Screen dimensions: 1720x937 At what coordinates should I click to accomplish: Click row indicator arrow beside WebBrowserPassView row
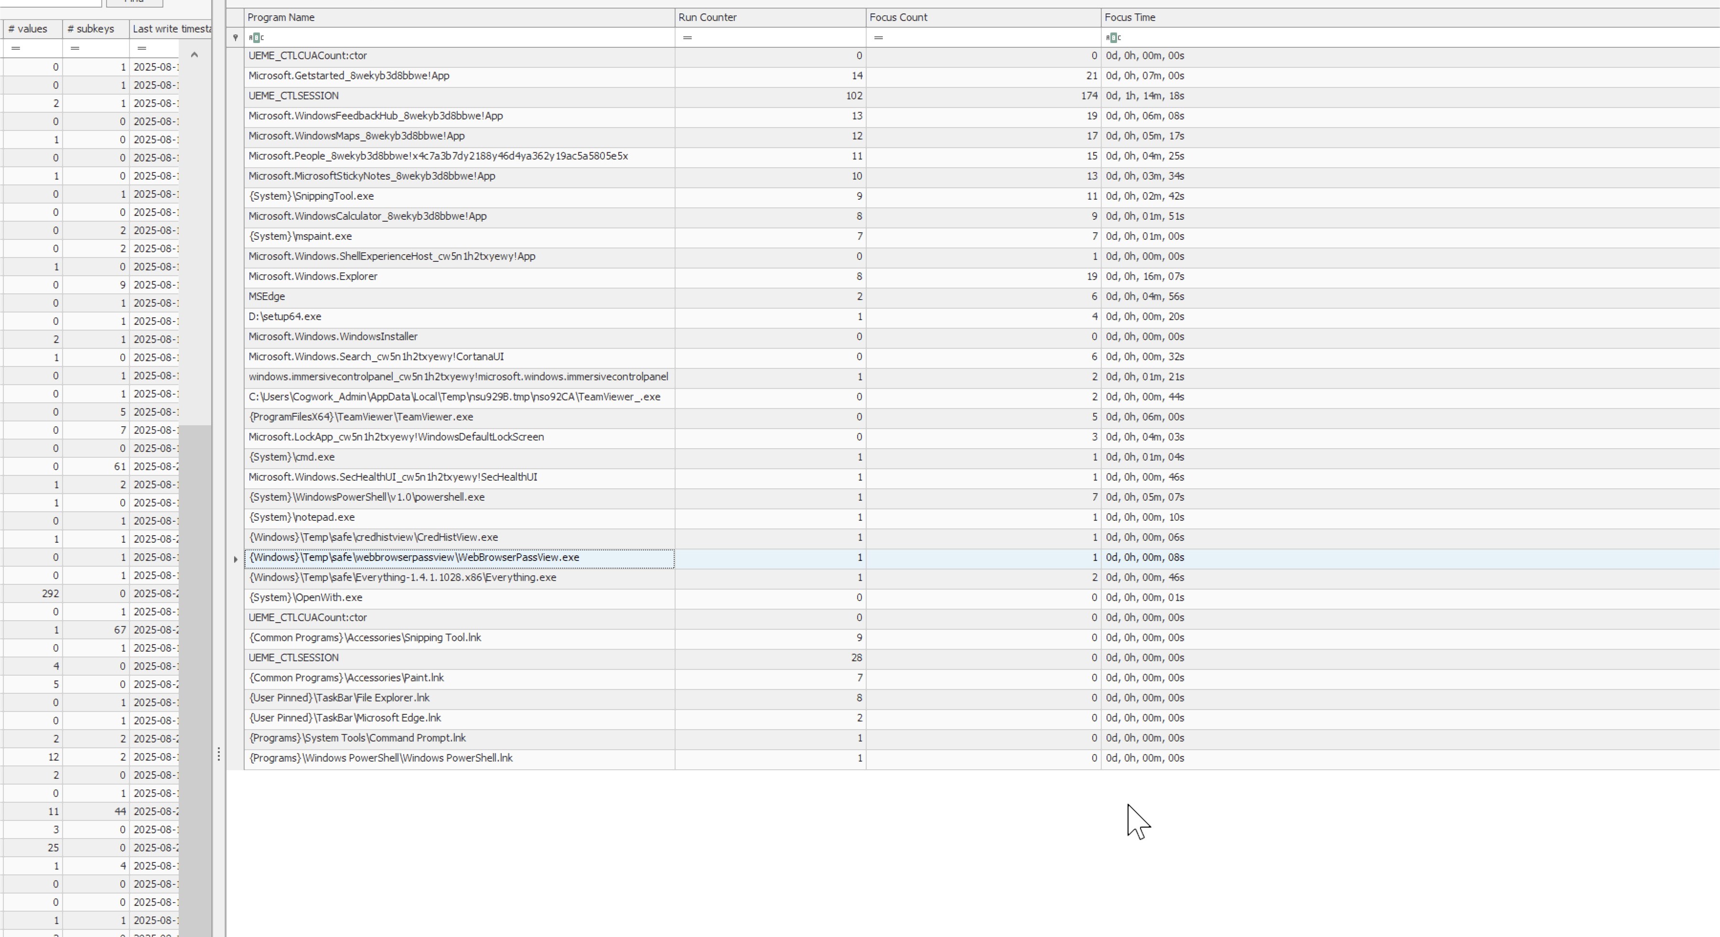tap(235, 559)
